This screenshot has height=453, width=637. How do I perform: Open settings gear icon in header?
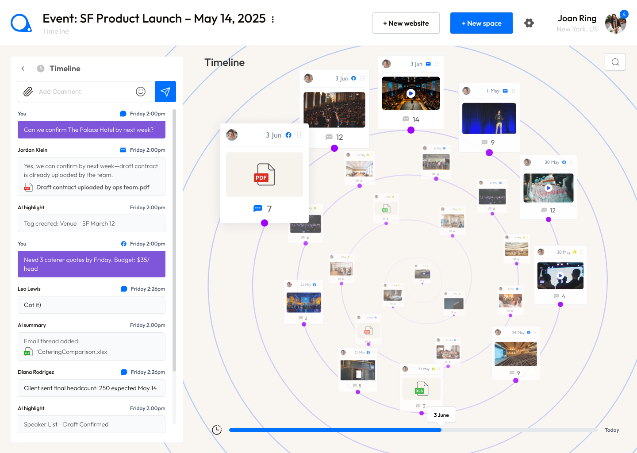coord(529,23)
